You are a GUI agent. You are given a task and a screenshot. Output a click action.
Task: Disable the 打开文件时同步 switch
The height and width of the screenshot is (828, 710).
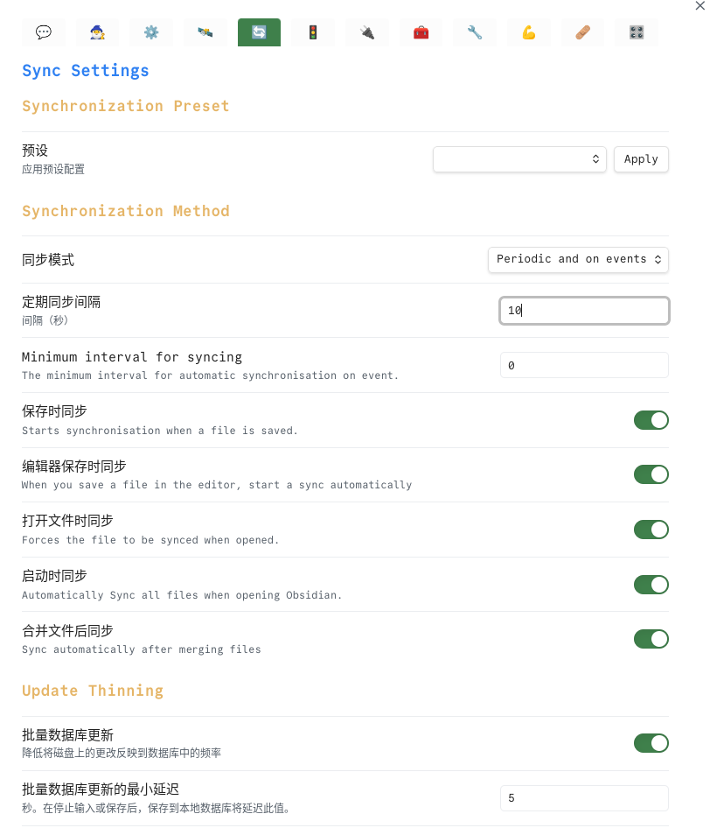[x=651, y=530]
